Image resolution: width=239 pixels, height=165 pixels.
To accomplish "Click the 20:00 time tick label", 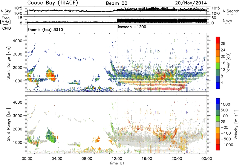I will coord(177,159).
